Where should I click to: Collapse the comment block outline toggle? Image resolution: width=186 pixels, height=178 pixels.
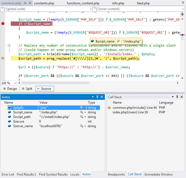click(x=9, y=45)
